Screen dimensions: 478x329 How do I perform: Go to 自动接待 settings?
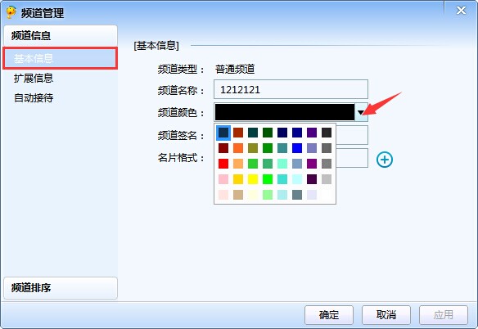pyautogui.click(x=34, y=98)
